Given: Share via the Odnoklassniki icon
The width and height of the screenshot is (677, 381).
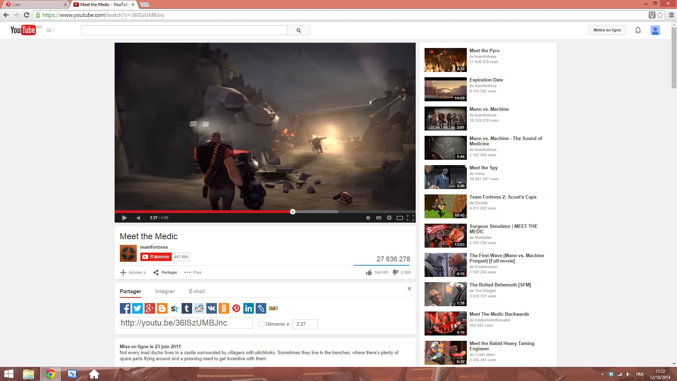Looking at the screenshot, I should point(224,308).
